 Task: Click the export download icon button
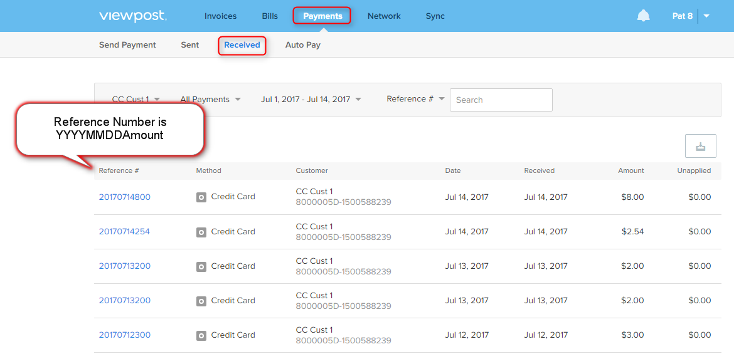700,146
